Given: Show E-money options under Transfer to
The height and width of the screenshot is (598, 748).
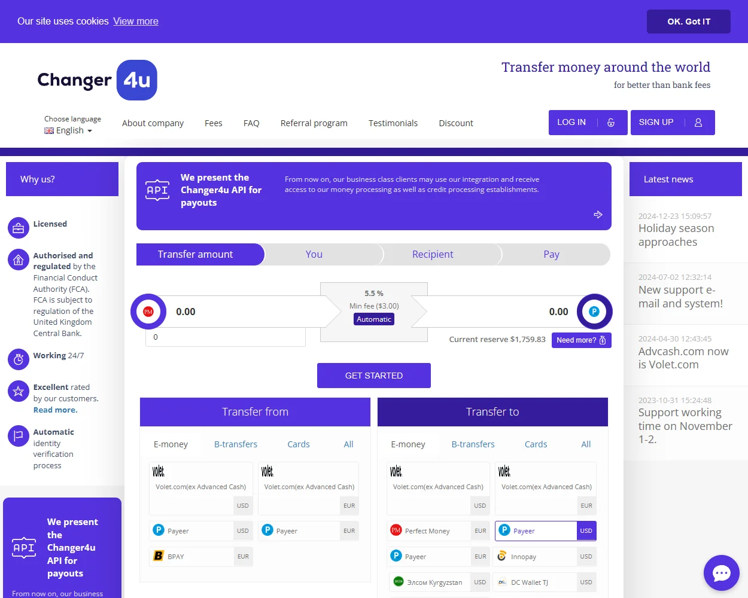Looking at the screenshot, I should [408, 444].
